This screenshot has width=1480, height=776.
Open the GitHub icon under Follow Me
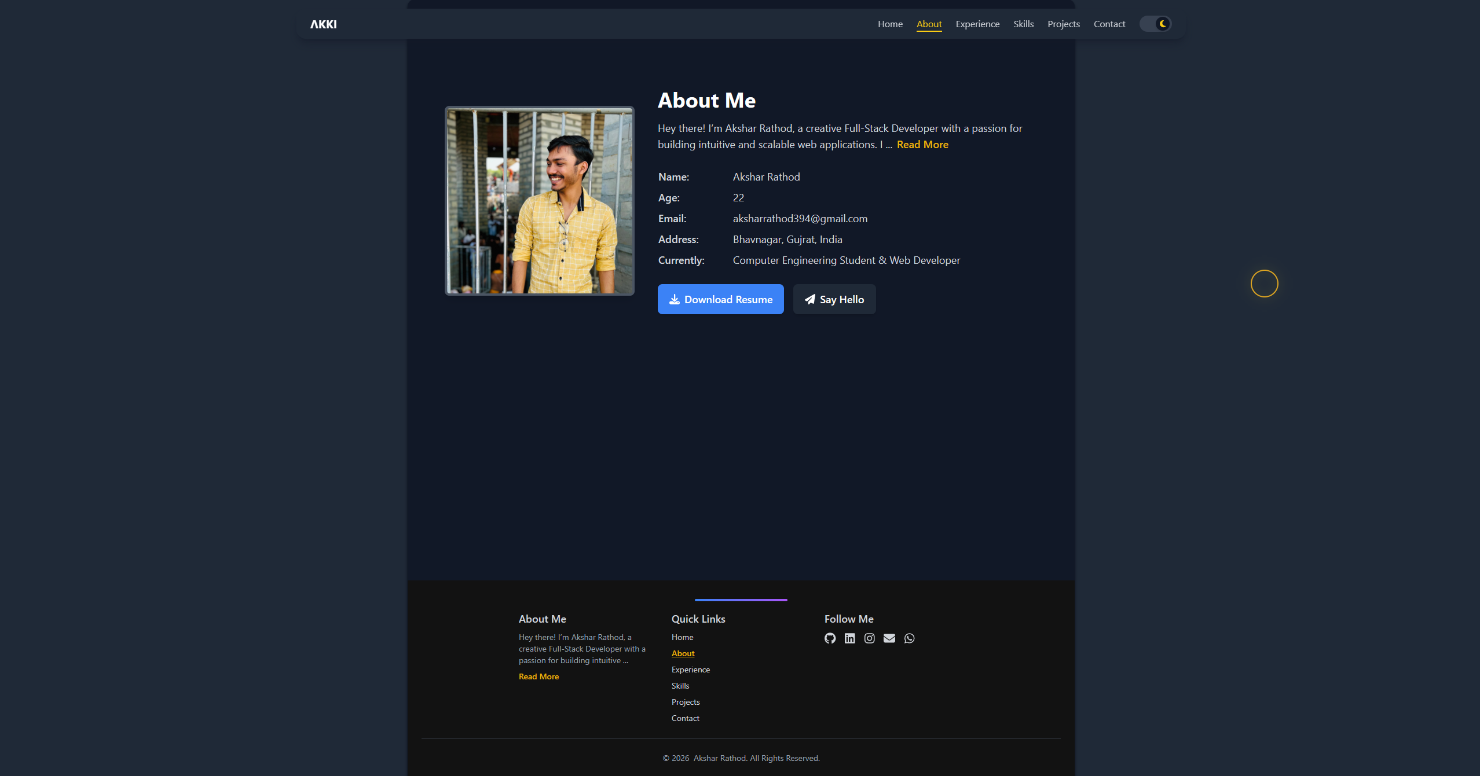830,638
